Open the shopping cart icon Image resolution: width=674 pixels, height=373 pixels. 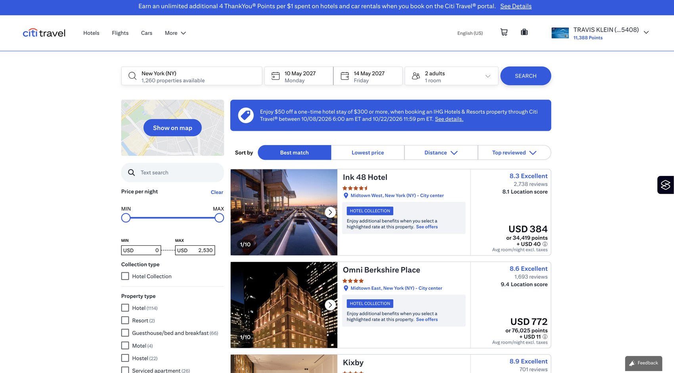click(x=504, y=32)
